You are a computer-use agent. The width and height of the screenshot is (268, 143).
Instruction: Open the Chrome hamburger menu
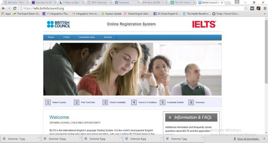[x=265, y=8]
